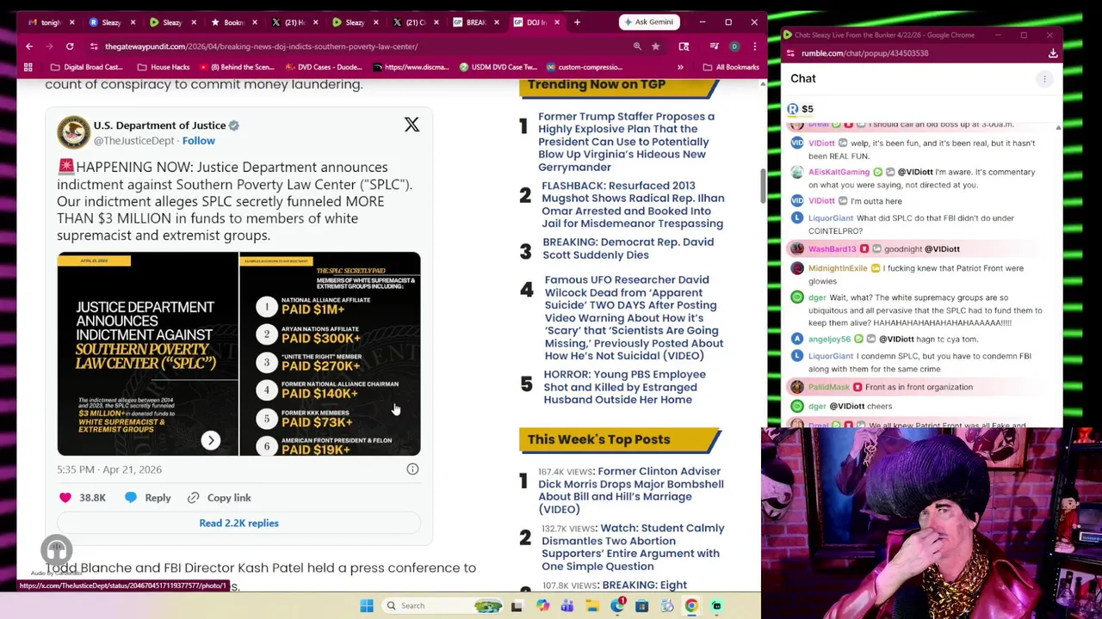The height and width of the screenshot is (619, 1102).
Task: Open the Chrome profile avatar
Action: coord(734,46)
